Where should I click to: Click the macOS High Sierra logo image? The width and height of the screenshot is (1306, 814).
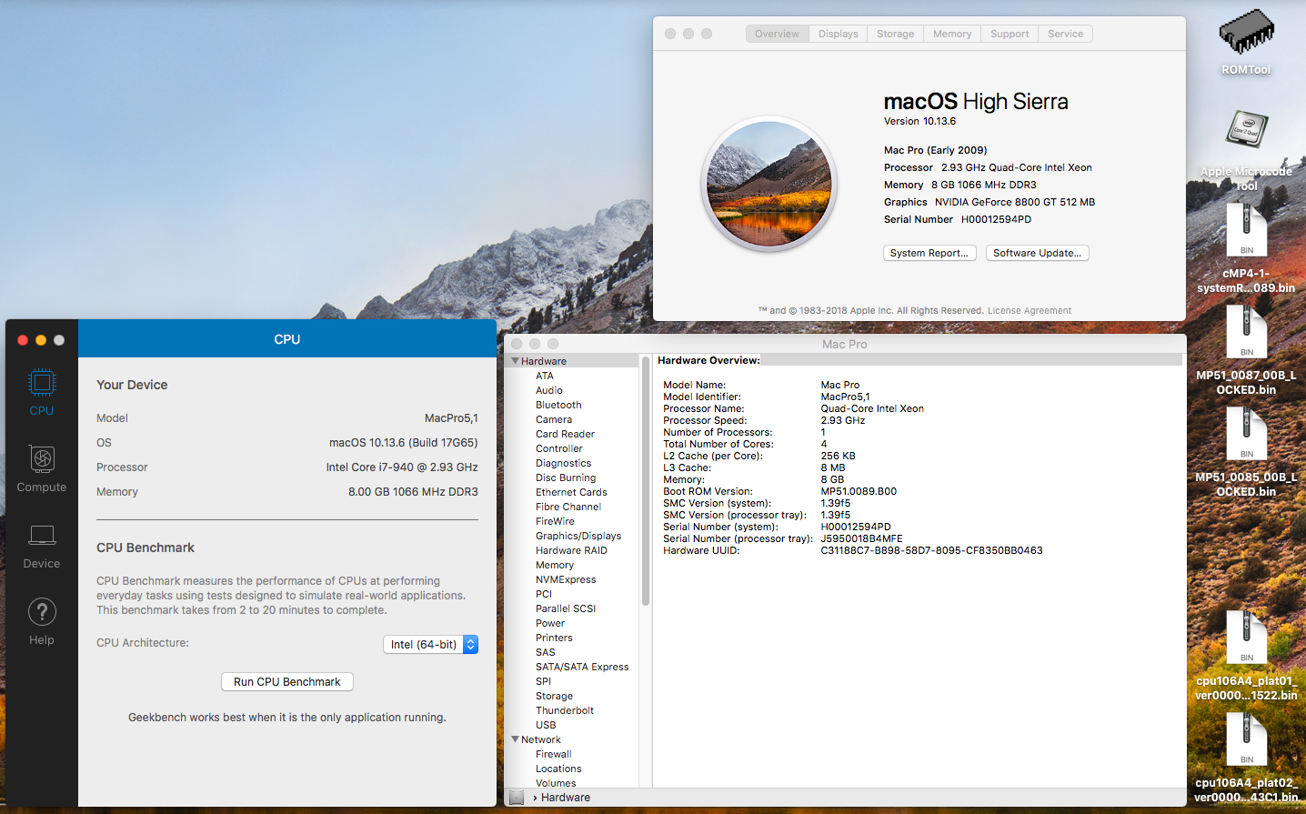click(769, 184)
